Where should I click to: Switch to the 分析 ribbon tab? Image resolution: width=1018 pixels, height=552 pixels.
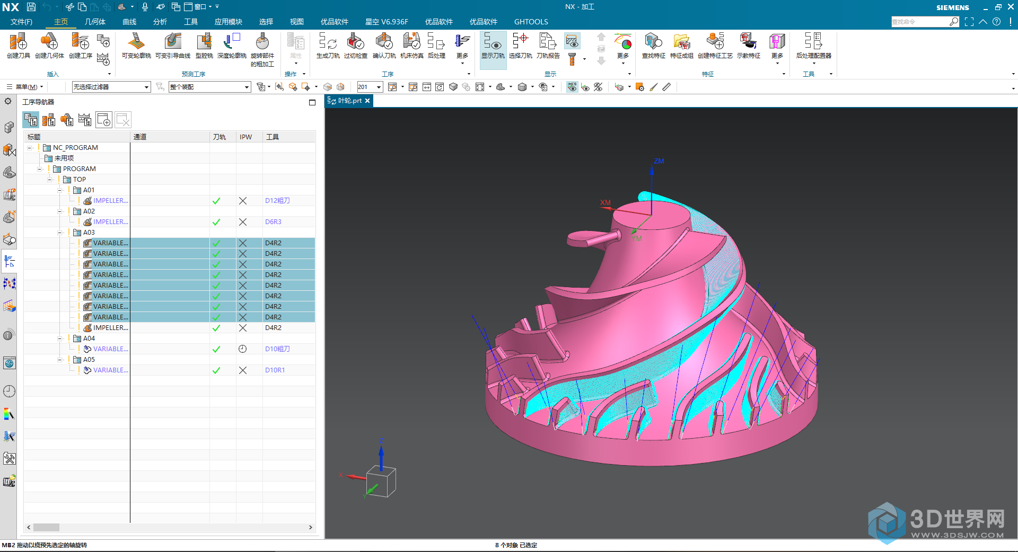pyautogui.click(x=160, y=22)
